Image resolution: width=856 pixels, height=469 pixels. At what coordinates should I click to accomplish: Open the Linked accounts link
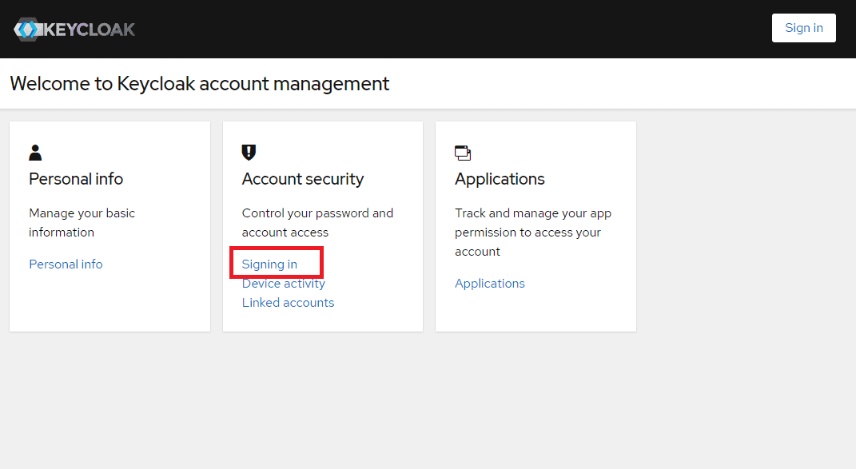click(x=288, y=303)
